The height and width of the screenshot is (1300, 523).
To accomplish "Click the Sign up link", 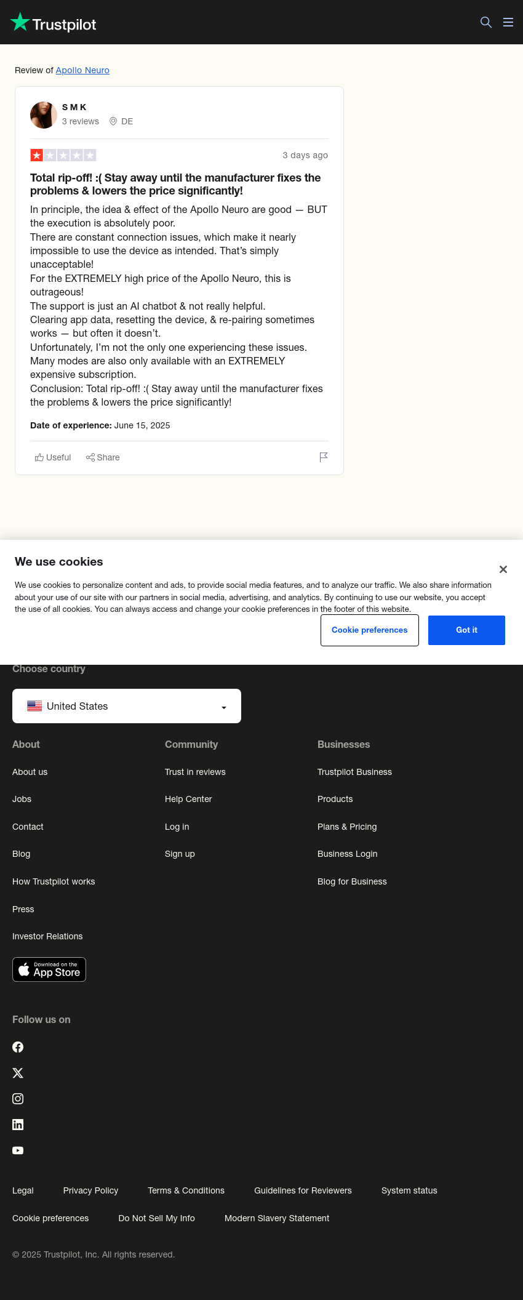I will [180, 854].
